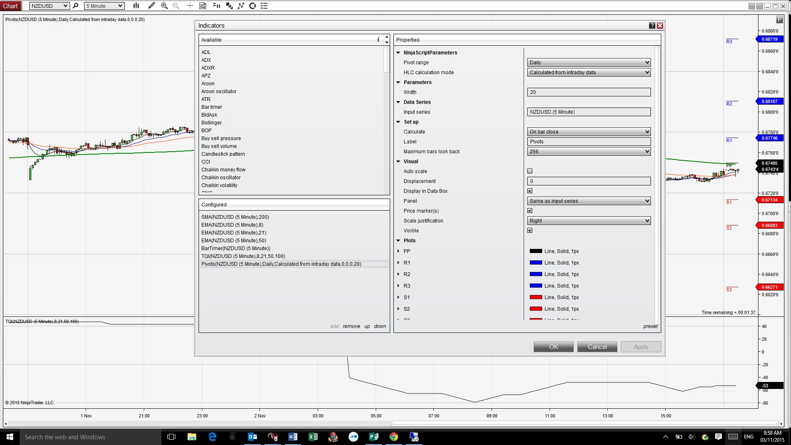Uncheck Display in Data Box

pos(530,191)
